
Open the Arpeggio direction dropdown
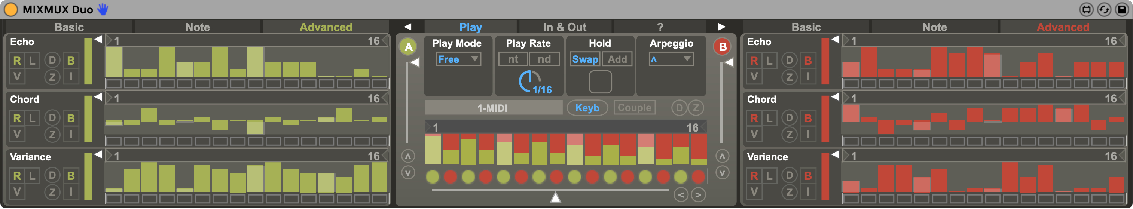pos(671,59)
